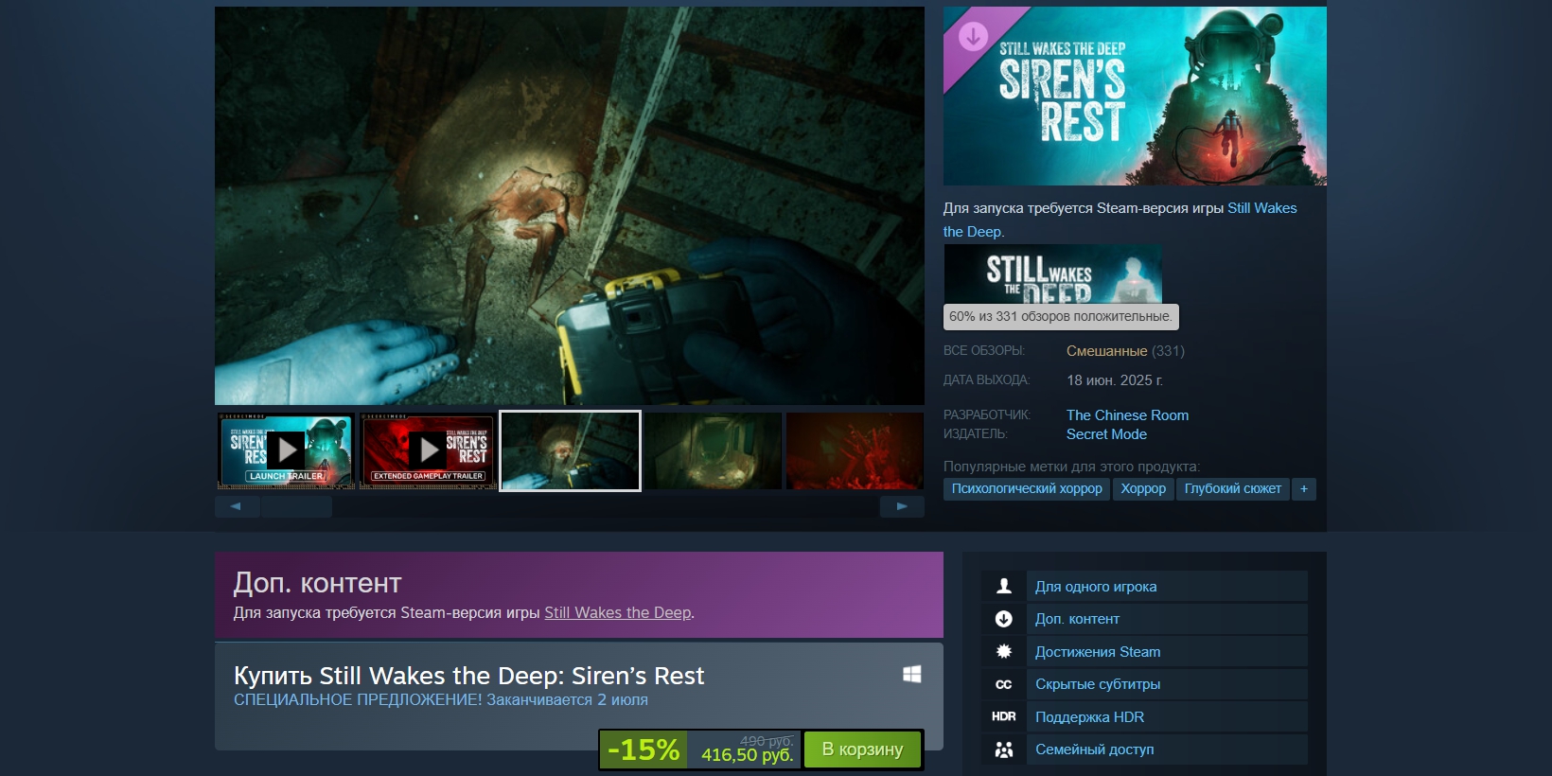
Task: Add Siren's Rest to cart
Action: (862, 750)
